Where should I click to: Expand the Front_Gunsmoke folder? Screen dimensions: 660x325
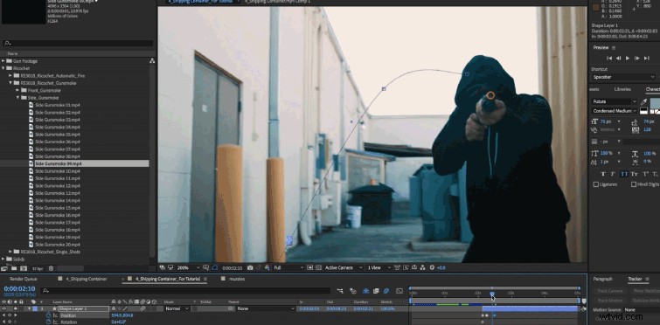(x=17, y=90)
